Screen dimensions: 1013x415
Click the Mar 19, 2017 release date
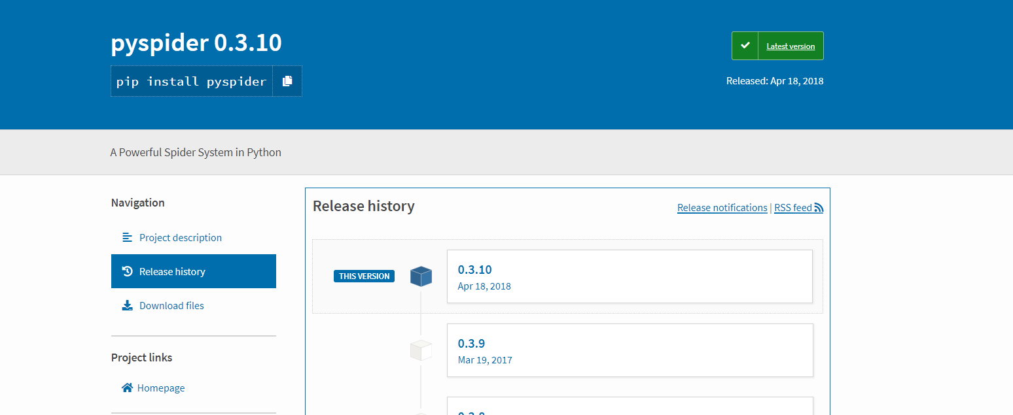click(485, 360)
